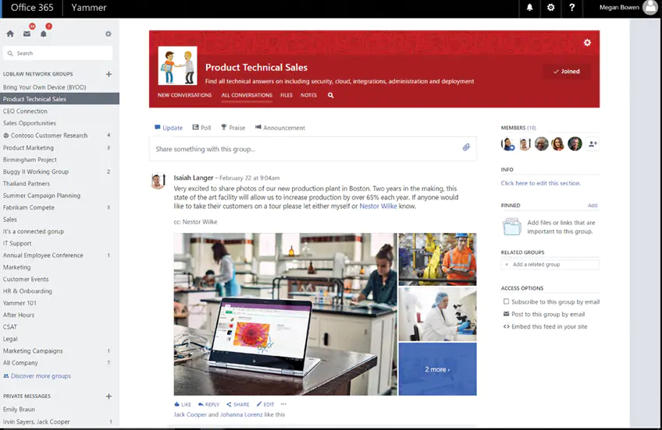Screen dimensions: 662x430
Task: Click the Add a related group field
Action: click(x=550, y=265)
